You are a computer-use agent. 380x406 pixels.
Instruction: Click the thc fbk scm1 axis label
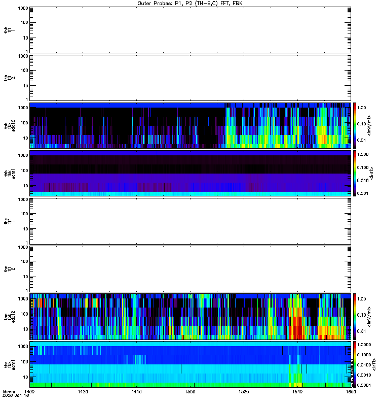(10, 364)
